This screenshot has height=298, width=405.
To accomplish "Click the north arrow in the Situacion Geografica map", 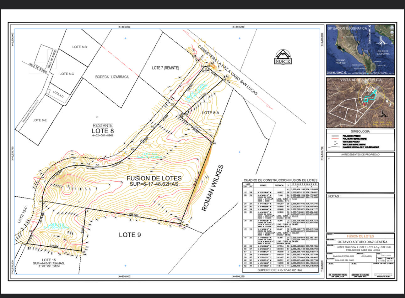I will pos(381,41).
